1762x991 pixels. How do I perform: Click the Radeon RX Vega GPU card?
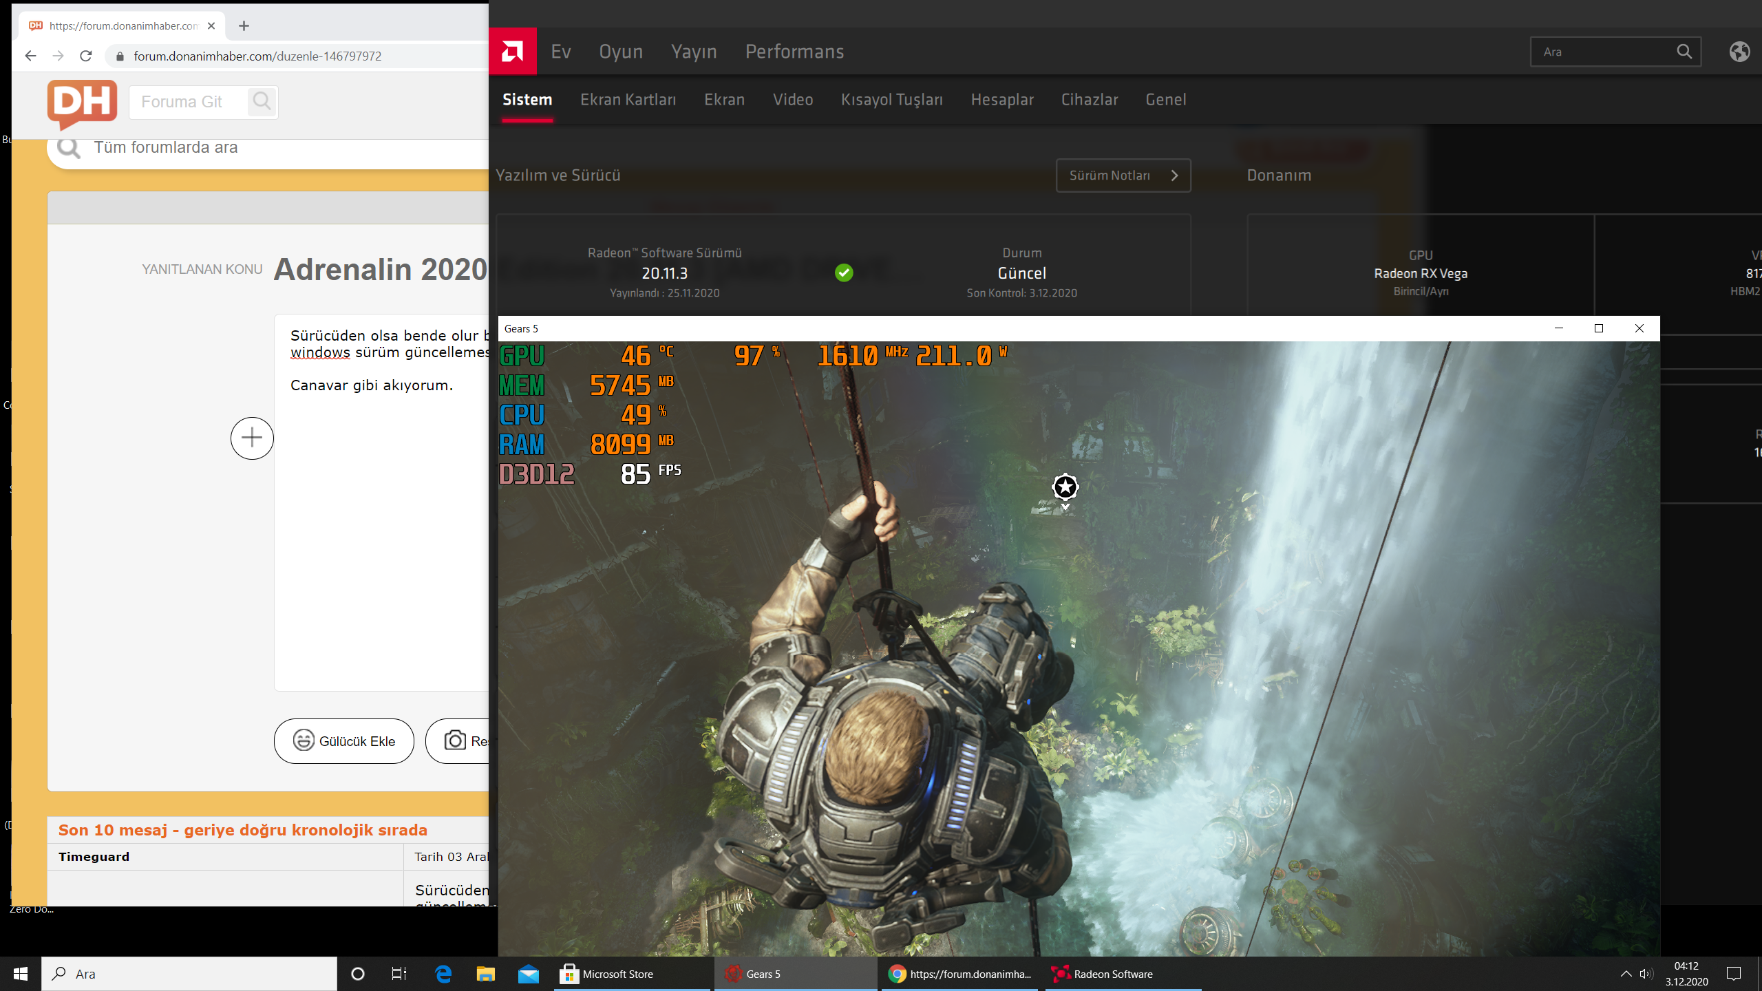pyautogui.click(x=1421, y=273)
